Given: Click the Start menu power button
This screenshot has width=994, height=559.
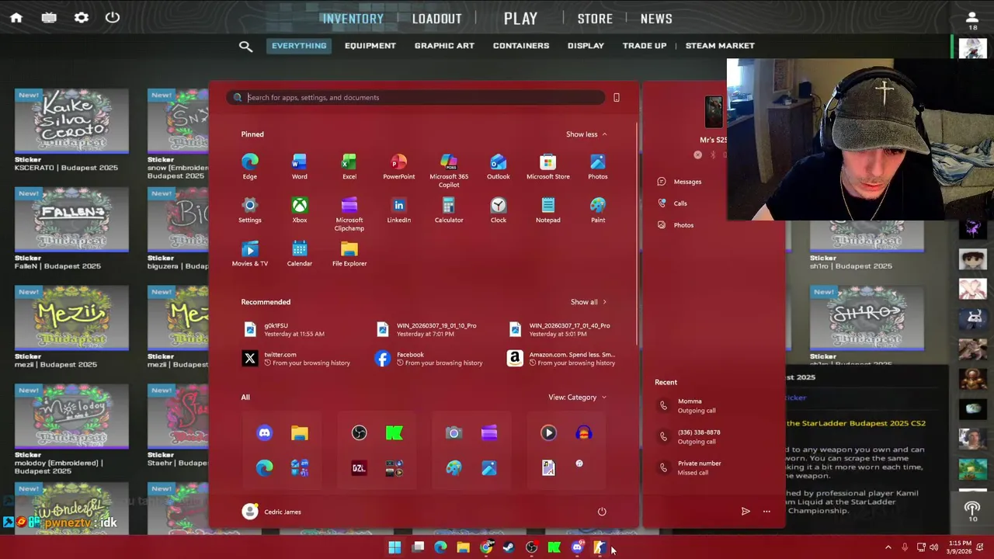Looking at the screenshot, I should [602, 512].
